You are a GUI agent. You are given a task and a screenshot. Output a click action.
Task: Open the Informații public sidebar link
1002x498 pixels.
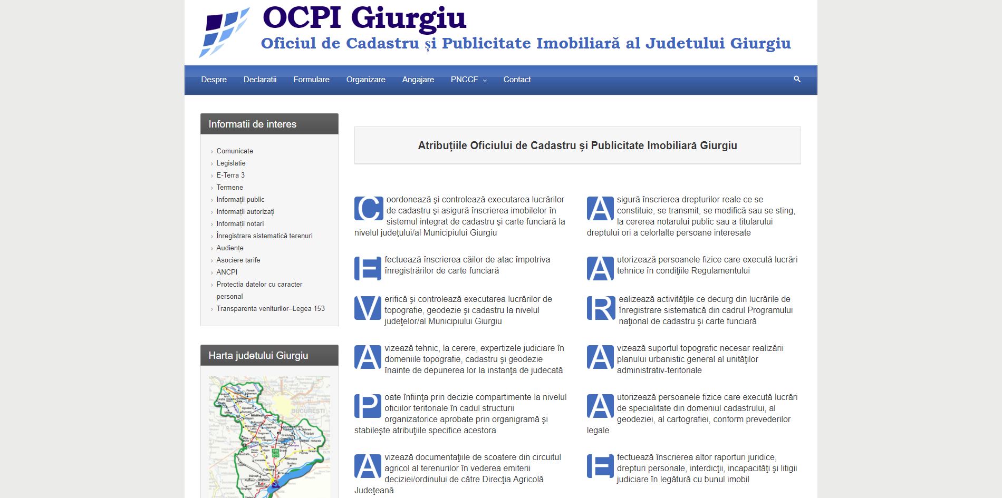click(240, 199)
